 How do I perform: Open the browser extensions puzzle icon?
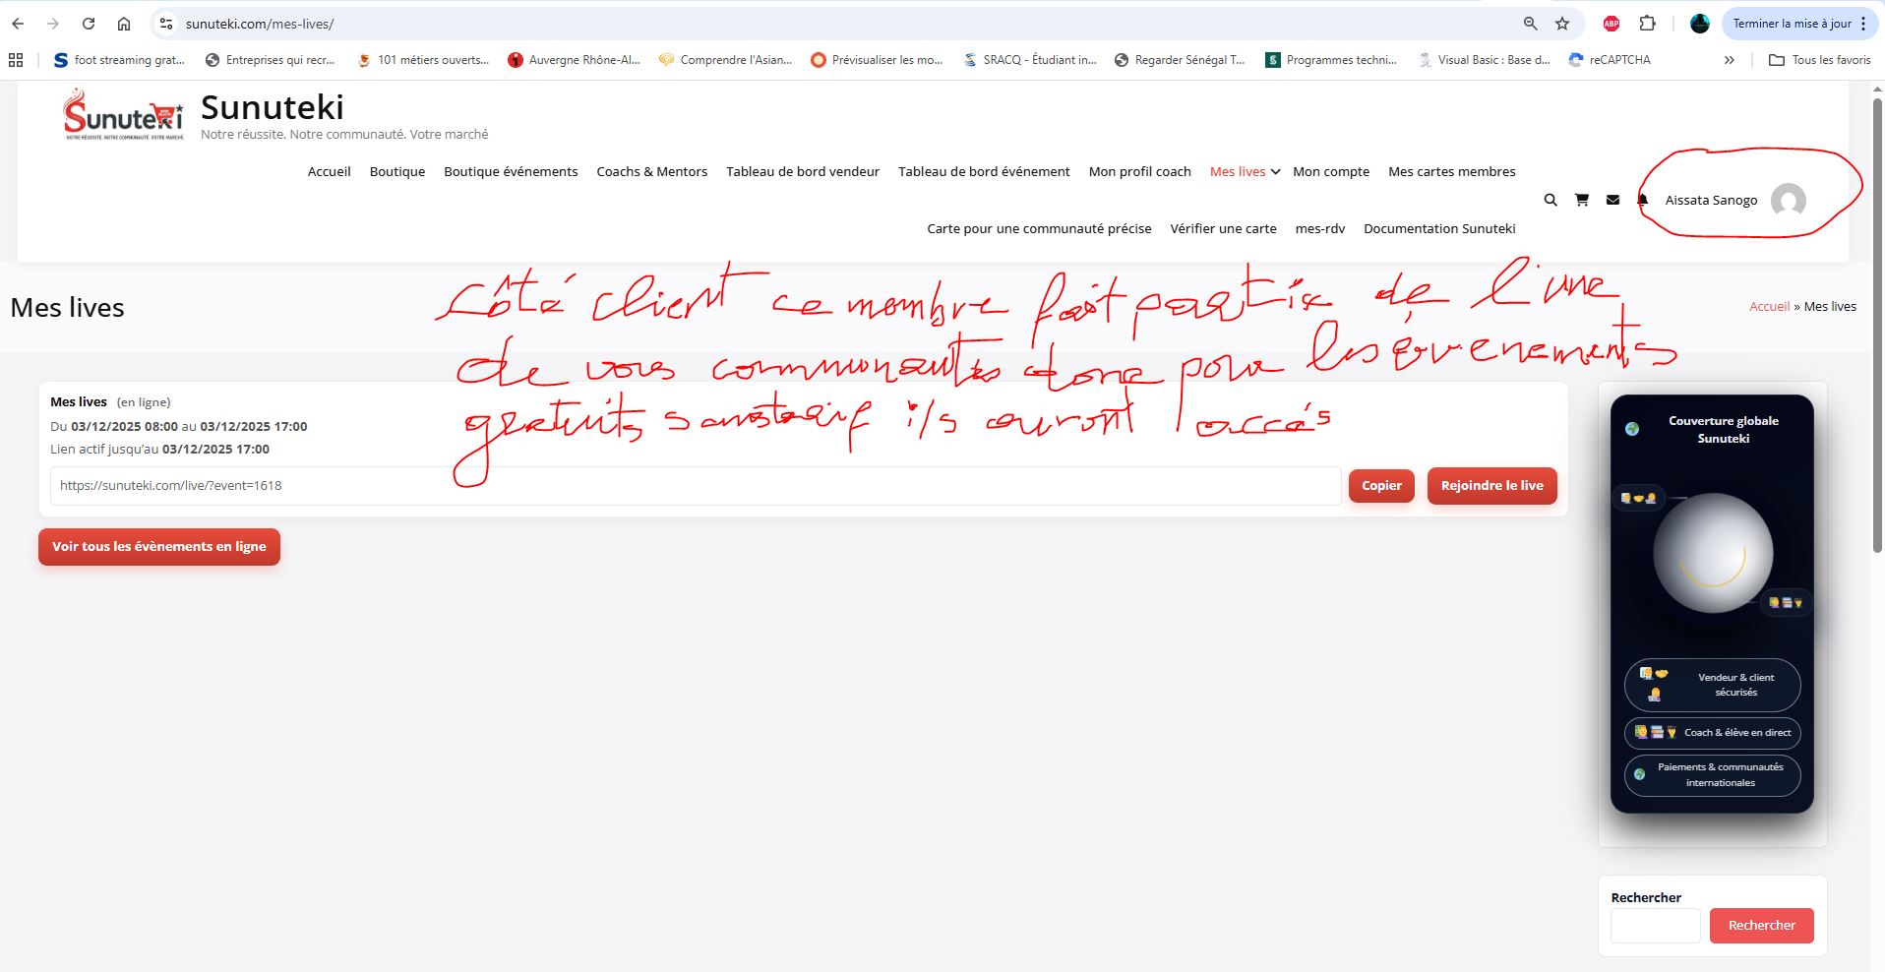tap(1649, 23)
